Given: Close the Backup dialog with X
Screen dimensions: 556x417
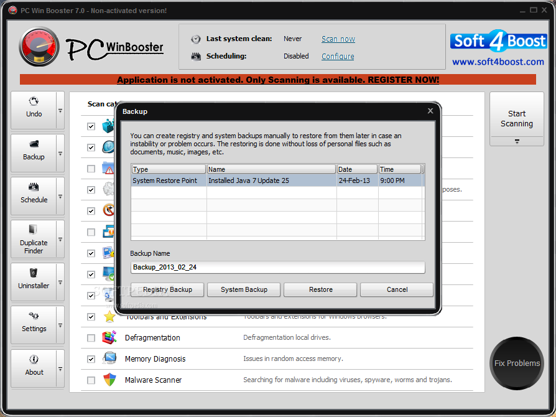Looking at the screenshot, I should pyautogui.click(x=430, y=111).
